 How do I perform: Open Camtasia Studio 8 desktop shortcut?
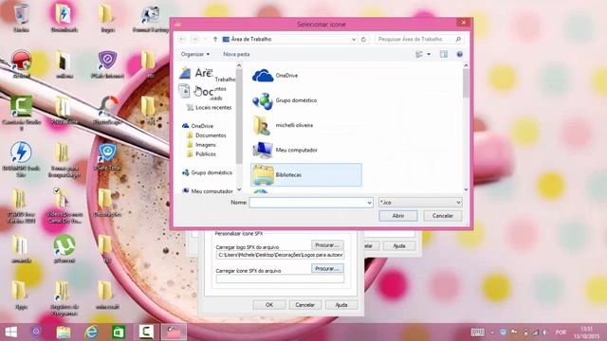(x=22, y=112)
